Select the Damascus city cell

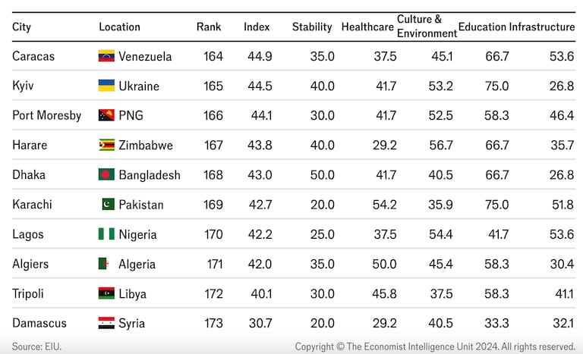pyautogui.click(x=39, y=323)
